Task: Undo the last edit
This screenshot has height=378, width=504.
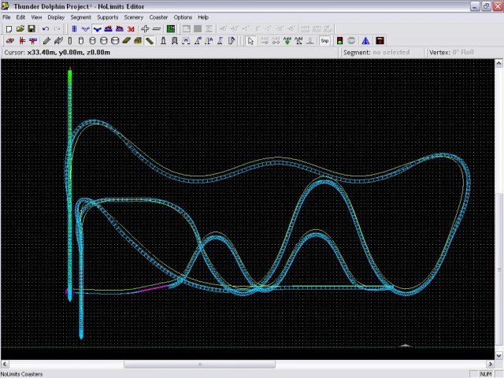Action: [x=46, y=29]
